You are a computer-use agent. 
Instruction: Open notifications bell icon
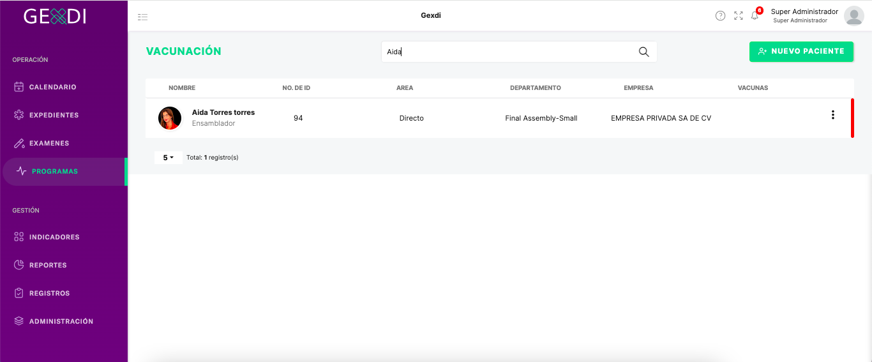[755, 16]
